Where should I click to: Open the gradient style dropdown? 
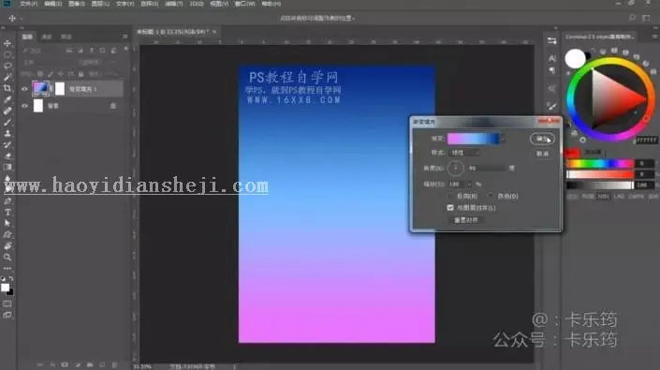click(x=464, y=153)
